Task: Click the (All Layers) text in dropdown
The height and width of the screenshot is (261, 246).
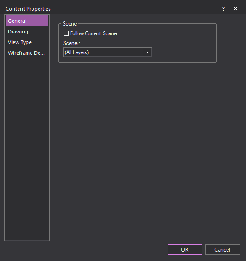Action: pos(77,52)
